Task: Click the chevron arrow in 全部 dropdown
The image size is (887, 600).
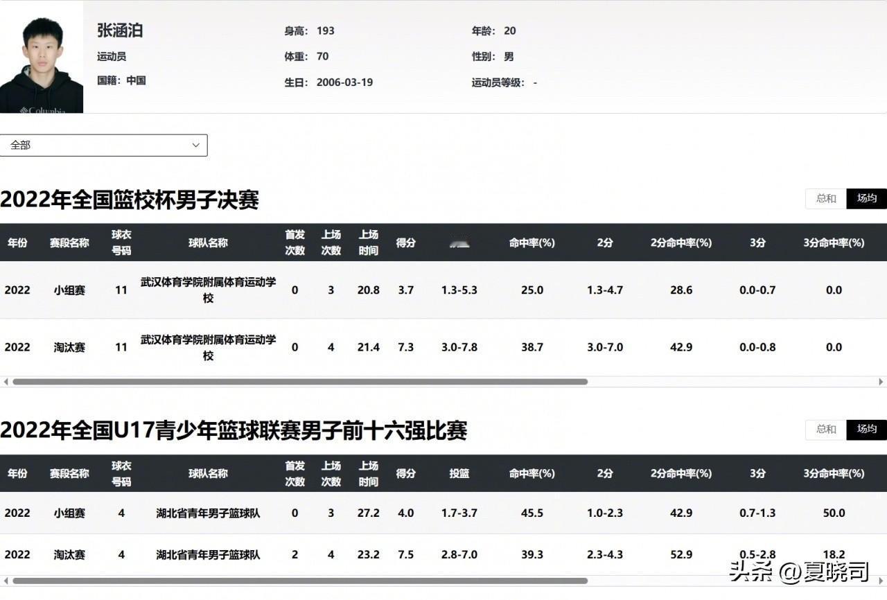Action: tap(195, 145)
